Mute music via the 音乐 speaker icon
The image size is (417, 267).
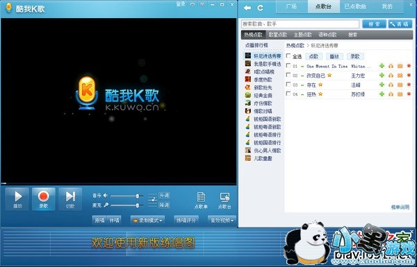(106, 196)
